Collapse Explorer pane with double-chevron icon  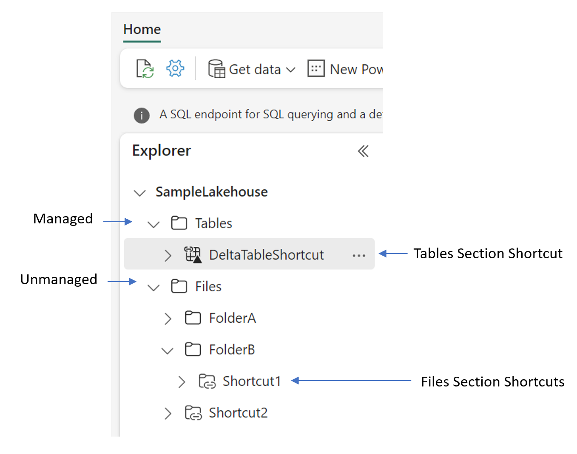[363, 151]
